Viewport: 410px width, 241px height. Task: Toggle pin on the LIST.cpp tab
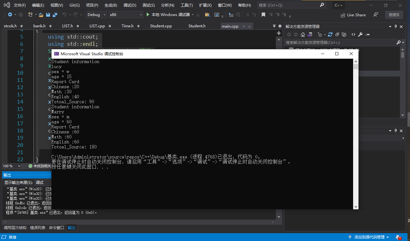(x=110, y=26)
